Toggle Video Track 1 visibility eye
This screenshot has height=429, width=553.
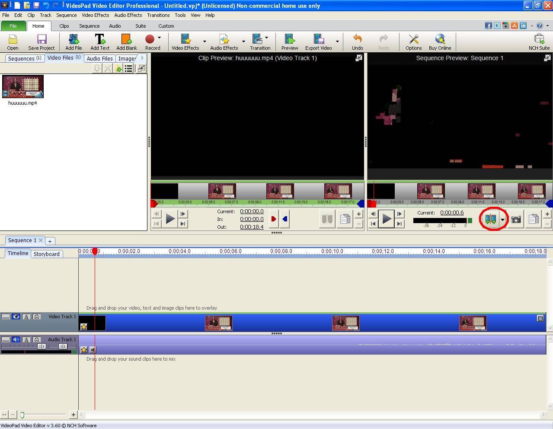click(16, 317)
